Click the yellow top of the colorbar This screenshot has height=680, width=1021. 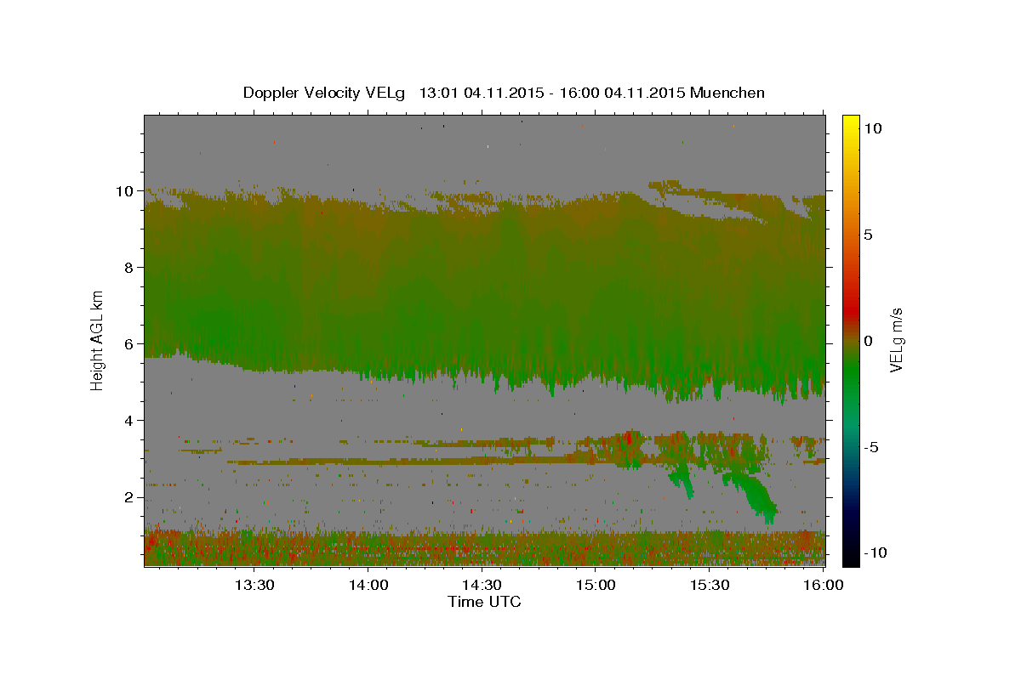pyautogui.click(x=851, y=123)
